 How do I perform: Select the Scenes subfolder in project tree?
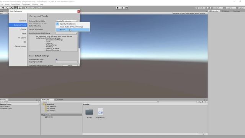50,117
